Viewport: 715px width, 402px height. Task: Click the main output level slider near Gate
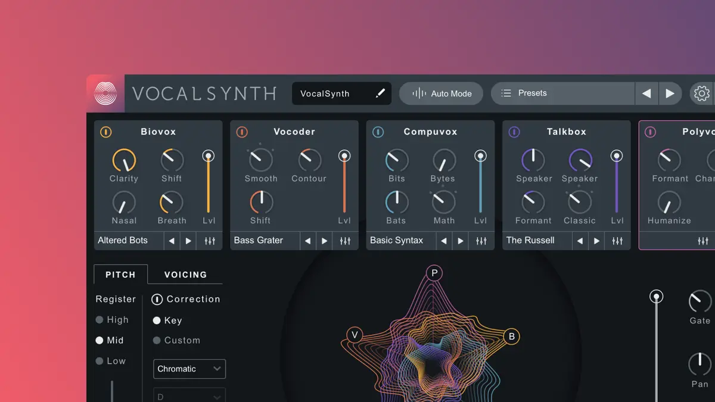pyautogui.click(x=656, y=345)
